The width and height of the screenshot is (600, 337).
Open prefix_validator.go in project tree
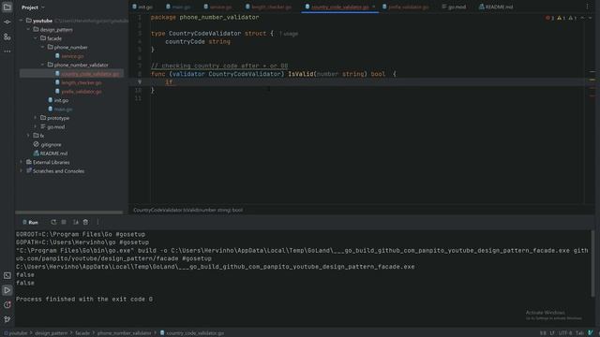click(x=82, y=92)
